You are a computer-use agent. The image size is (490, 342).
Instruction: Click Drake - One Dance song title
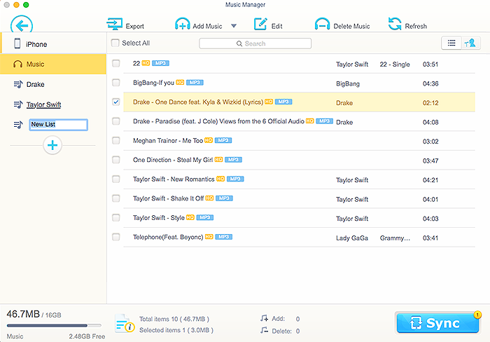coord(198,102)
